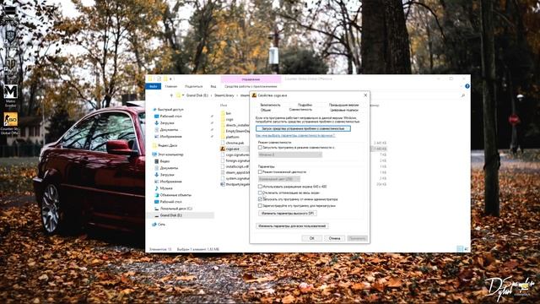Image resolution: width=540 pixels, height=304 pixels.
Task: Click Применить in properties dialog
Action: click(357, 238)
